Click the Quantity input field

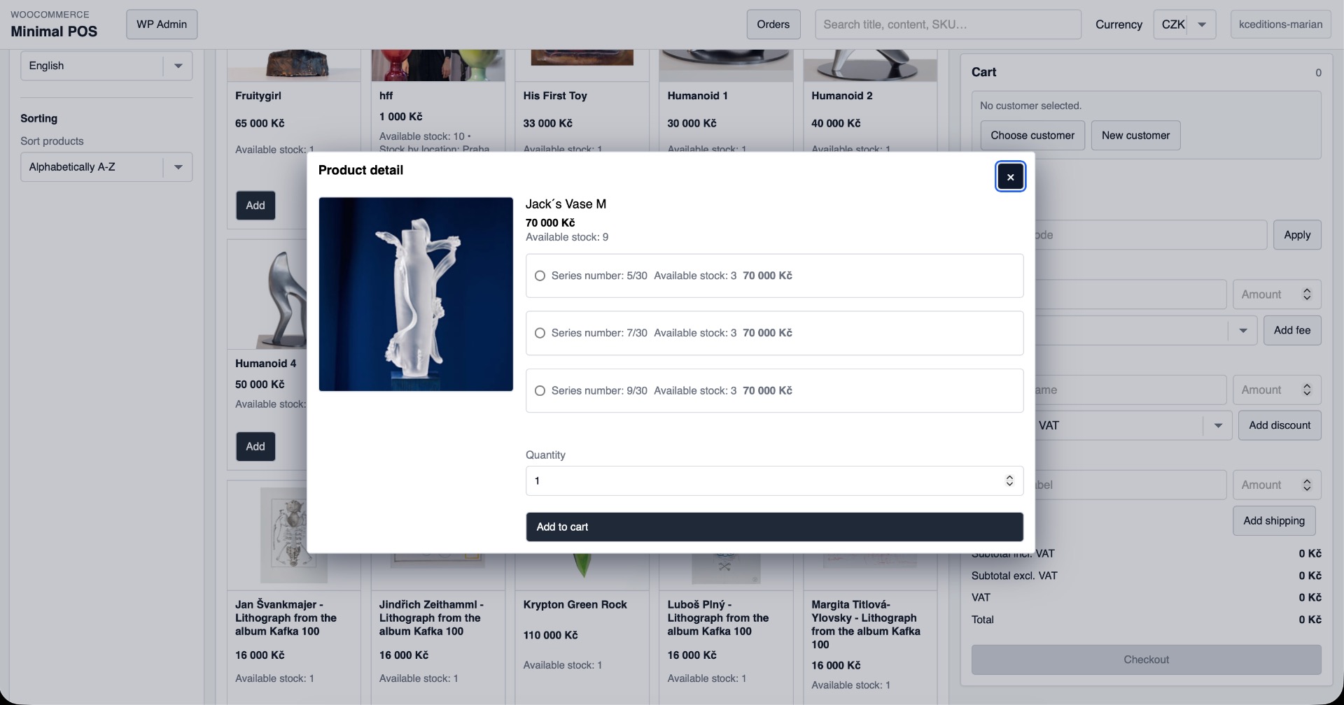tap(774, 481)
